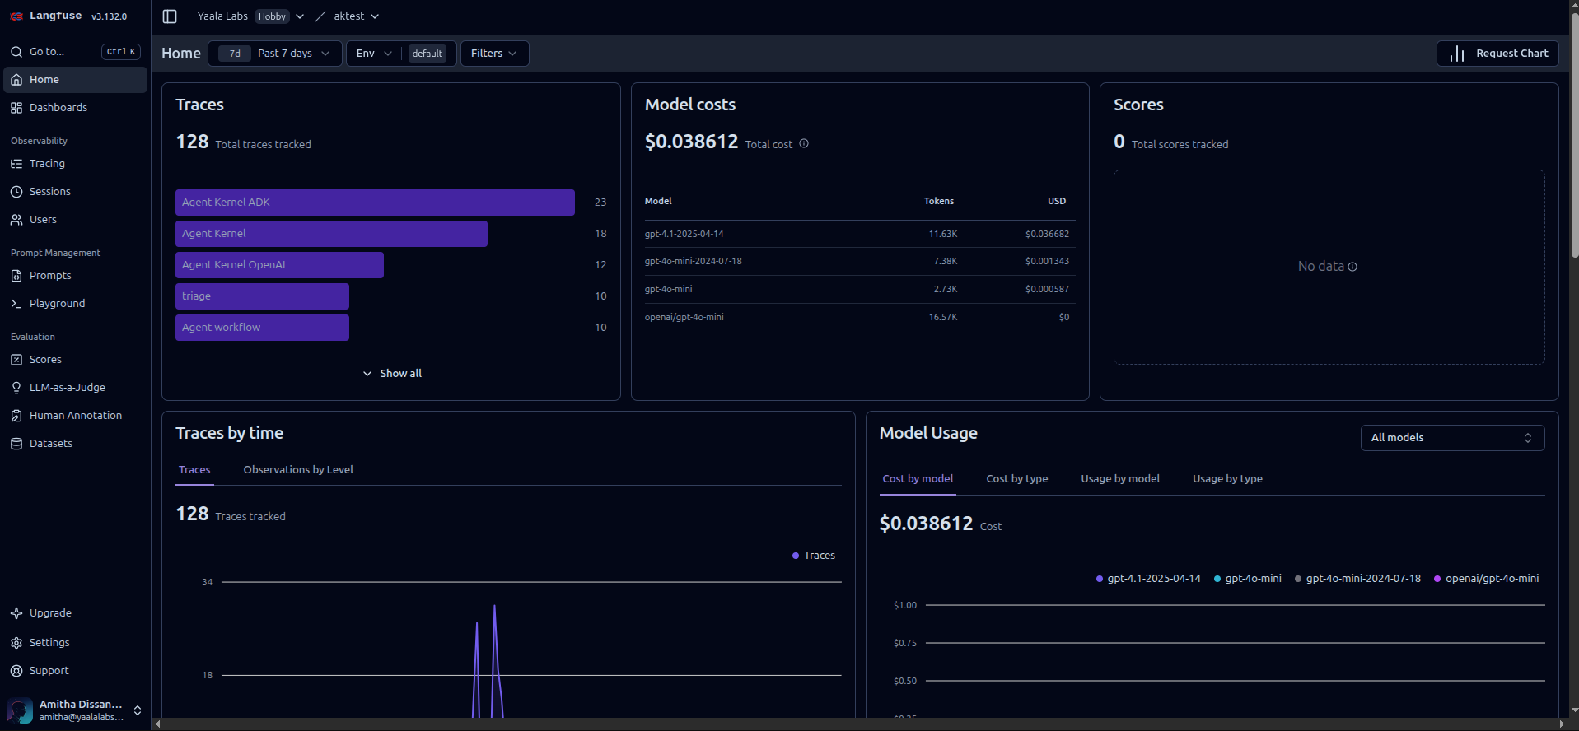Screen dimensions: 1579x731
Task: Click the gpt-4.1-2025-04-14 model row
Action: (x=860, y=234)
